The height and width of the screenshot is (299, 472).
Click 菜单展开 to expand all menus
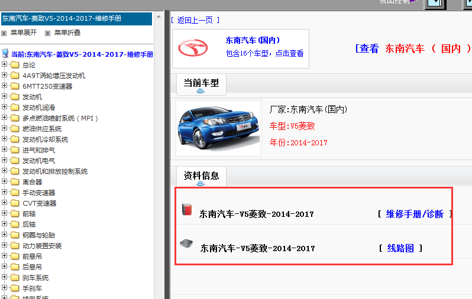(24, 32)
